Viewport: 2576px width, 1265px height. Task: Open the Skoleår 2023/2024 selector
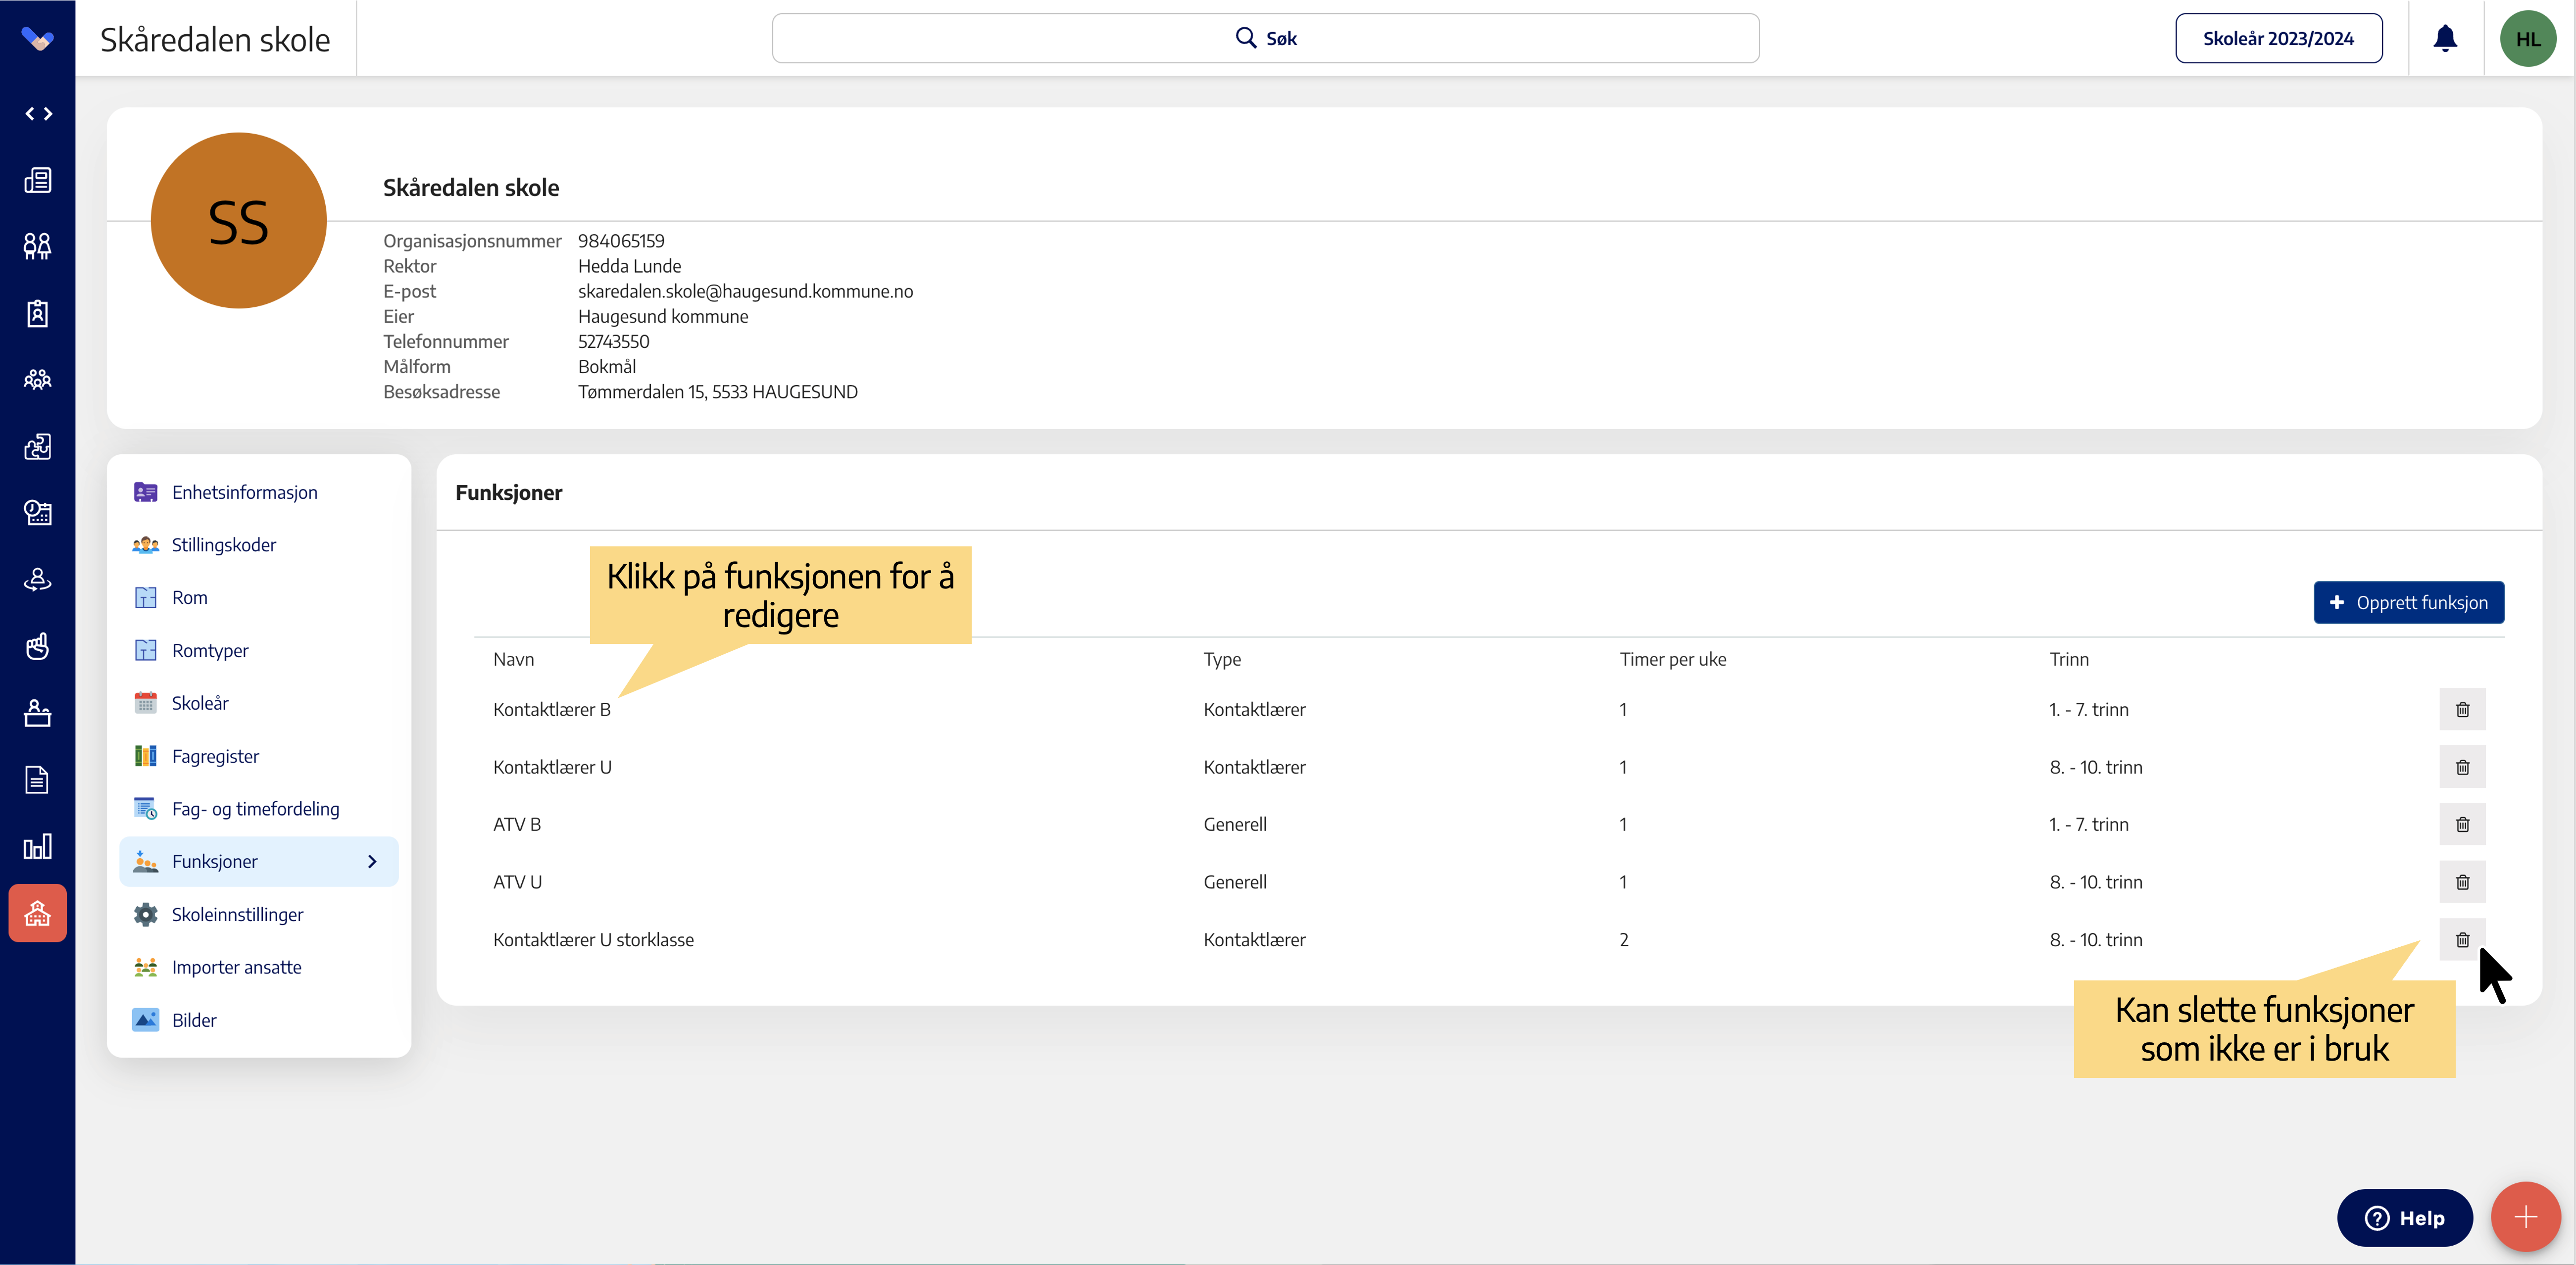(2278, 38)
